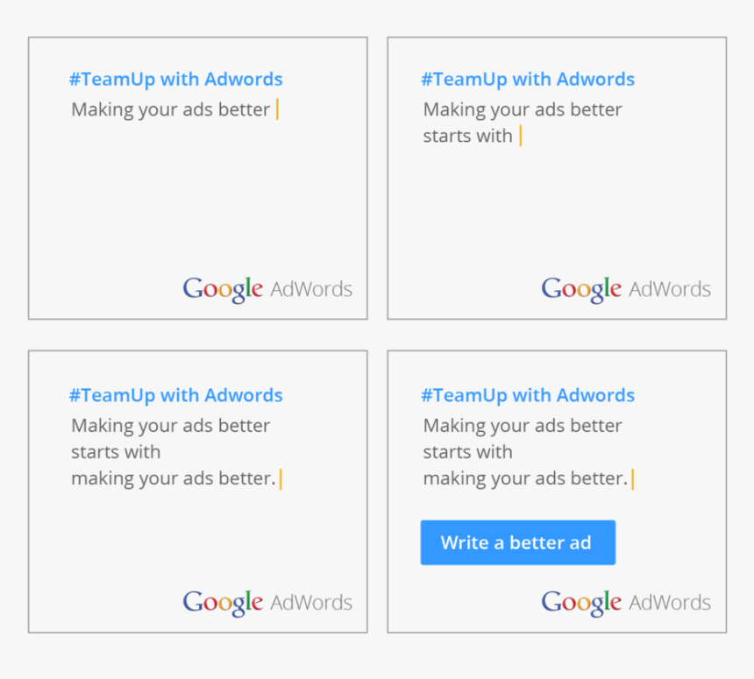
Task: Click 'starts with' line in the second ad
Action: (467, 136)
